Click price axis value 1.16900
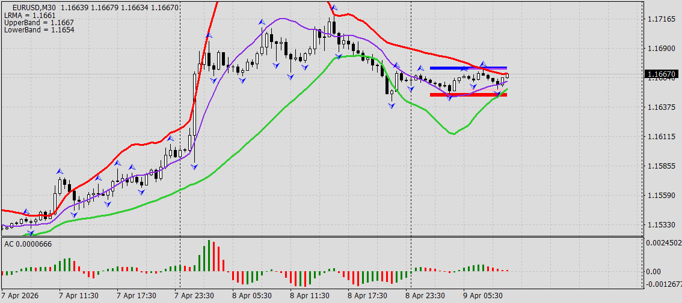 click(x=661, y=49)
